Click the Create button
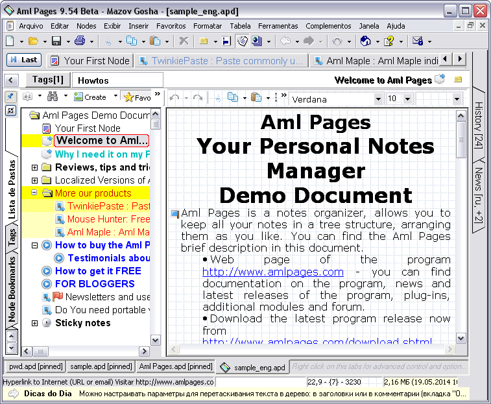This screenshot has height=404, width=491. [90, 97]
